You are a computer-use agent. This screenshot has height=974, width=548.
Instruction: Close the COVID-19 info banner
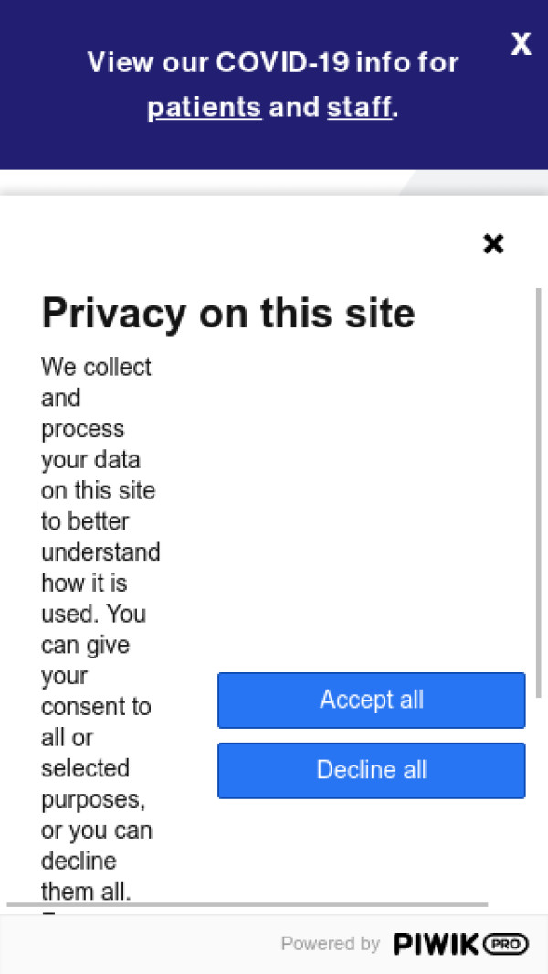pyautogui.click(x=521, y=44)
